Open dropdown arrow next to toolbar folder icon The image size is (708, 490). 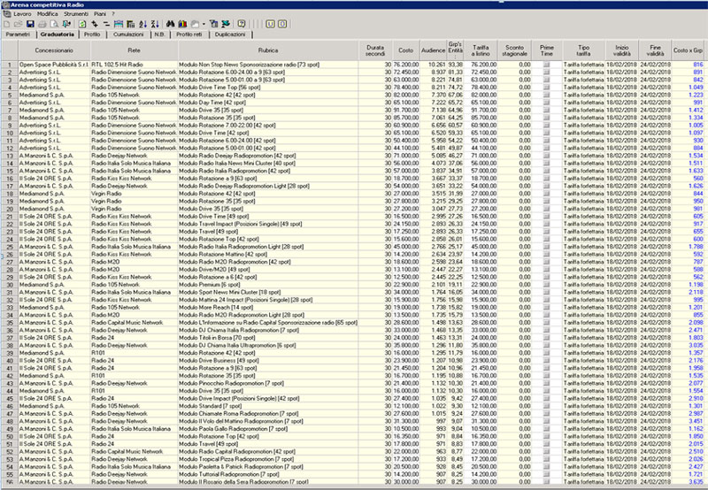[x=204, y=24]
